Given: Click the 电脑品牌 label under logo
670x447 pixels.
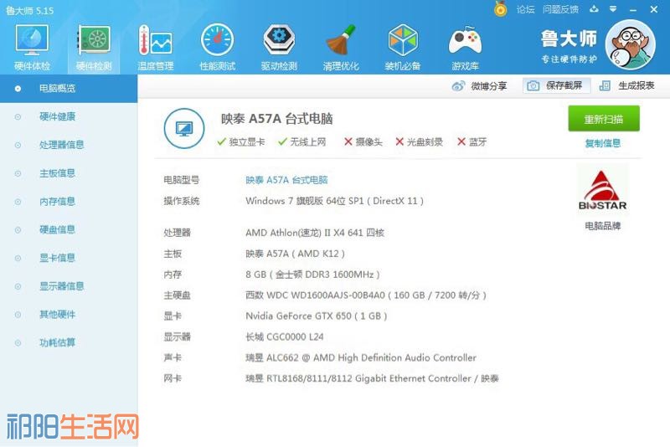Looking at the screenshot, I should (x=602, y=226).
